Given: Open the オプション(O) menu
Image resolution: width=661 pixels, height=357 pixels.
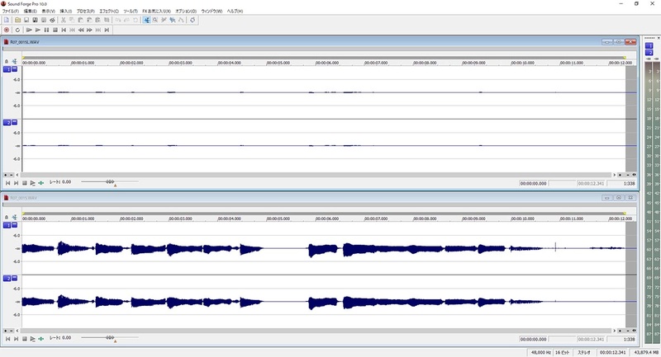Looking at the screenshot, I should point(186,11).
